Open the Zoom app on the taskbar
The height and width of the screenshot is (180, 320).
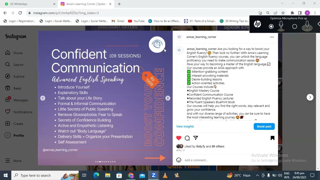coord(153,175)
